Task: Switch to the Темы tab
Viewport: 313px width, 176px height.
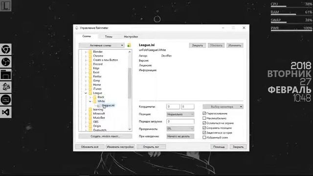Action: [109, 37]
